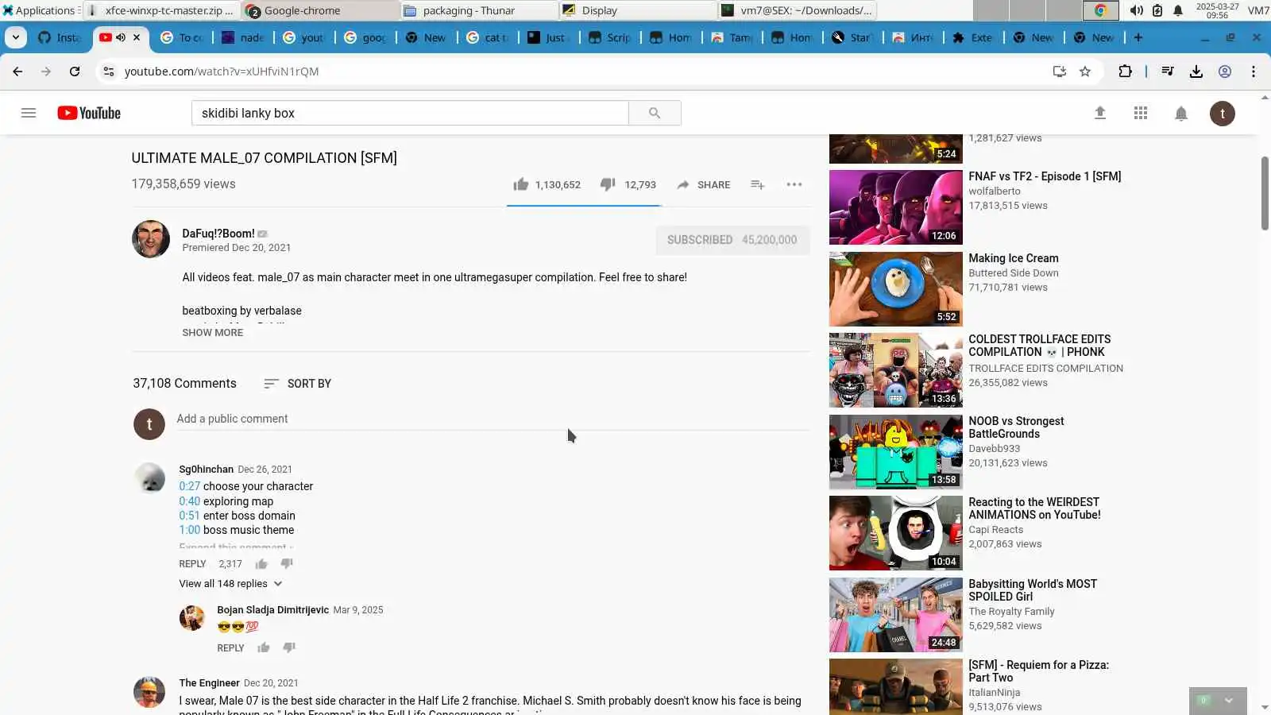Open the Chrome profile icon
1271x715 pixels.
coord(1225,71)
